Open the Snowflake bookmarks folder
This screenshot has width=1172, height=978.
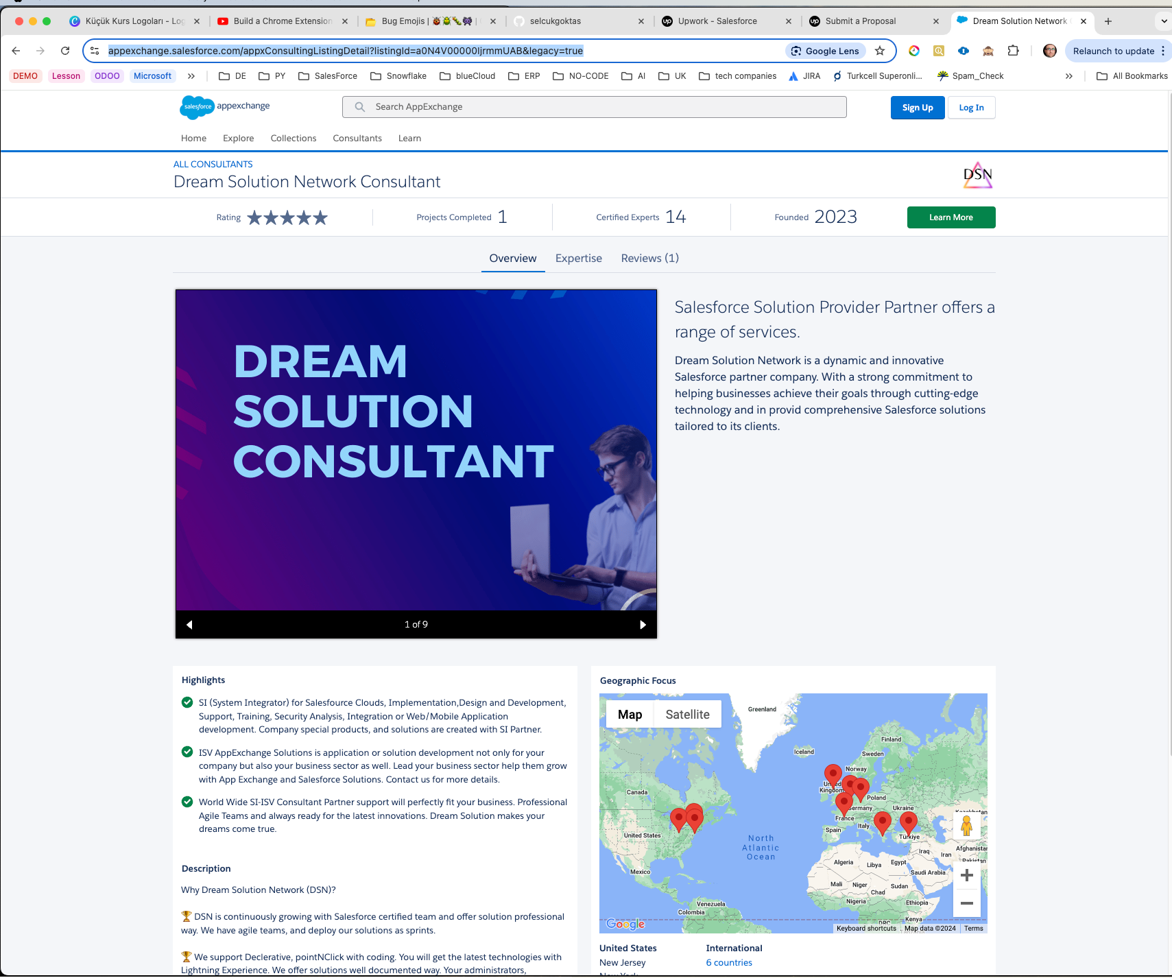tap(398, 76)
